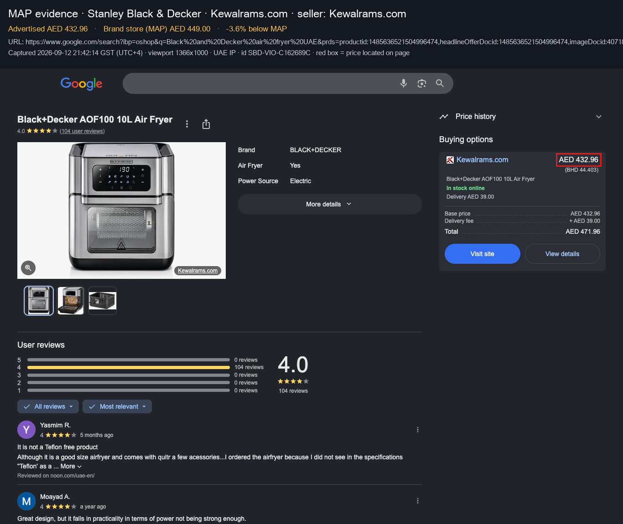The height and width of the screenshot is (524, 623).
Task: Open the All reviews filter dropdown
Action: 48,406
